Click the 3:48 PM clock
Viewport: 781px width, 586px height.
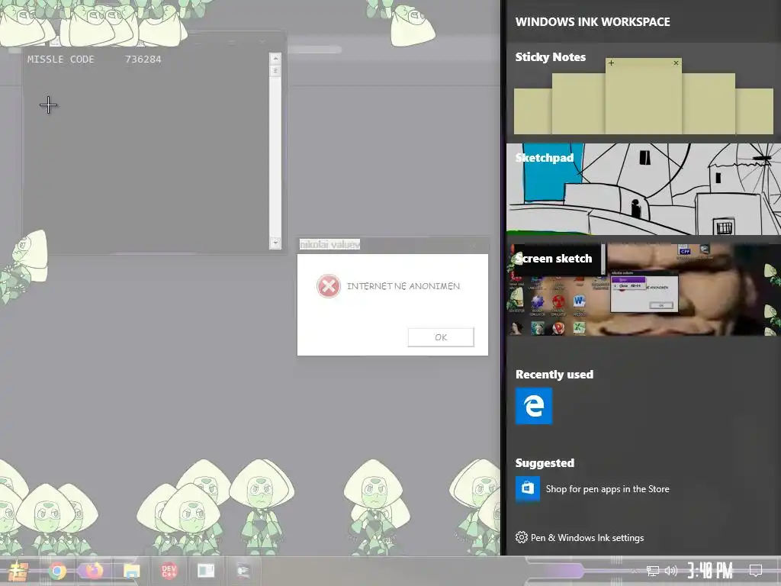(x=710, y=571)
